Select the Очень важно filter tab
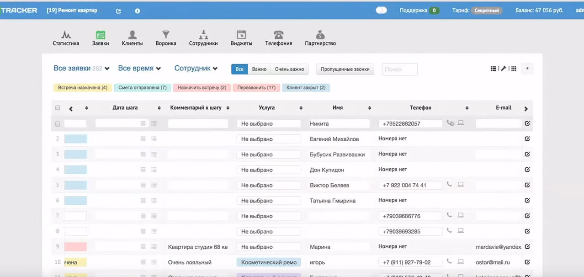This screenshot has height=277, width=584. [x=289, y=69]
